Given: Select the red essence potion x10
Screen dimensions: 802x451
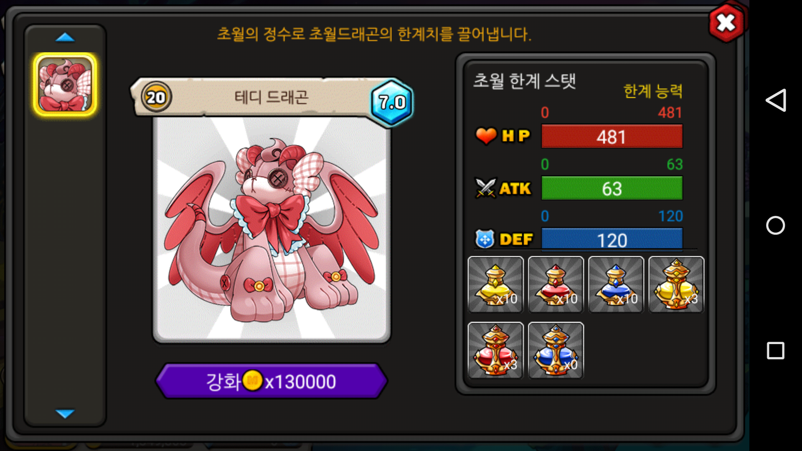Looking at the screenshot, I should tap(556, 284).
